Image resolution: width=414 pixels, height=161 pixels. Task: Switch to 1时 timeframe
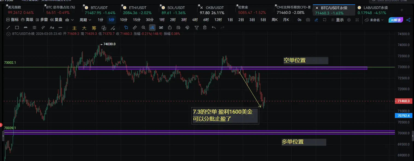click(162, 20)
